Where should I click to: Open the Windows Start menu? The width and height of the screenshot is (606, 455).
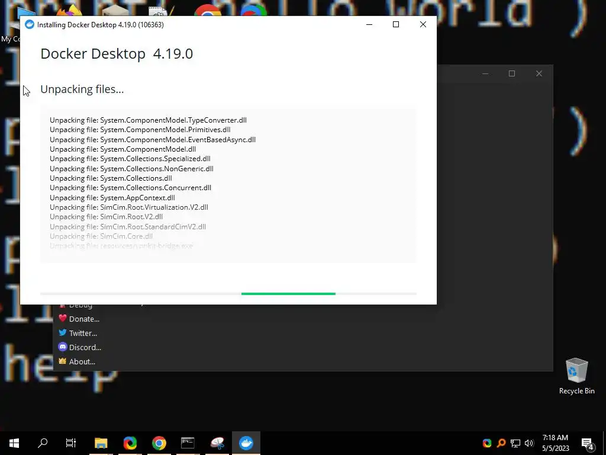click(x=14, y=443)
